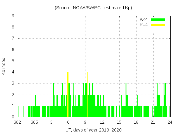Click the y-axis tick label 0
Image resolution: width=179 pixels, height=134 pixels.
(13, 117)
